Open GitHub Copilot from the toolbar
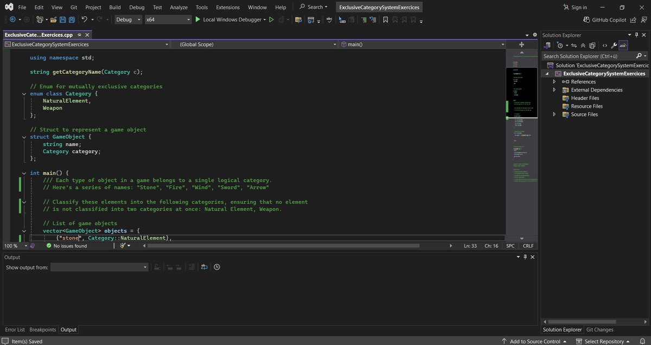Viewport: 651px width, 345px height. point(604,20)
